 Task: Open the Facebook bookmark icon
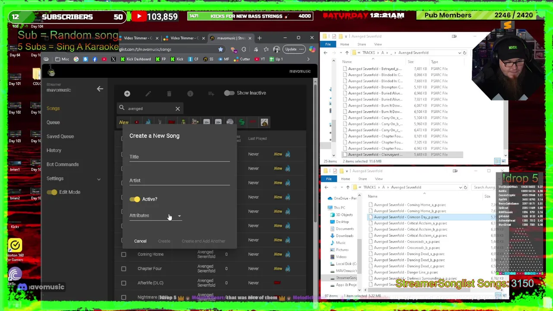95,59
